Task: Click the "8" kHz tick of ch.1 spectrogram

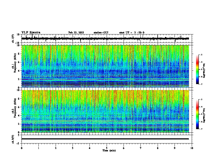Action: pos(19,54)
